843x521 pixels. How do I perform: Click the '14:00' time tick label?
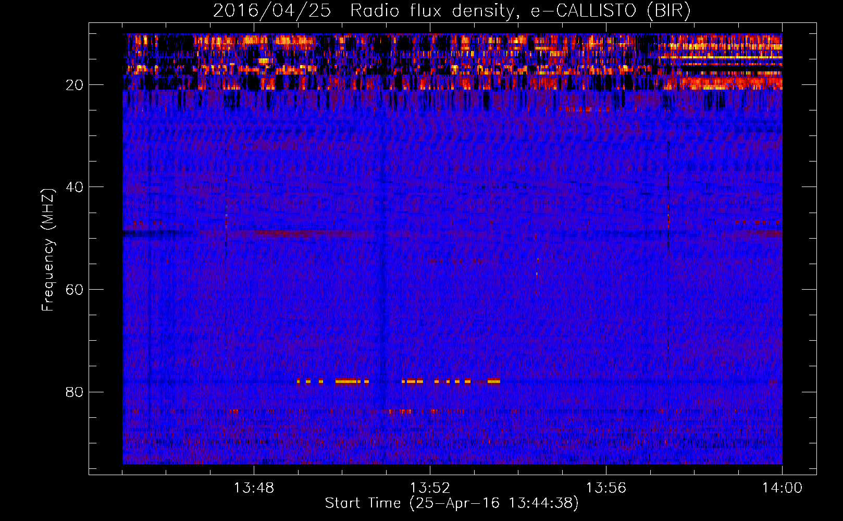[782, 488]
